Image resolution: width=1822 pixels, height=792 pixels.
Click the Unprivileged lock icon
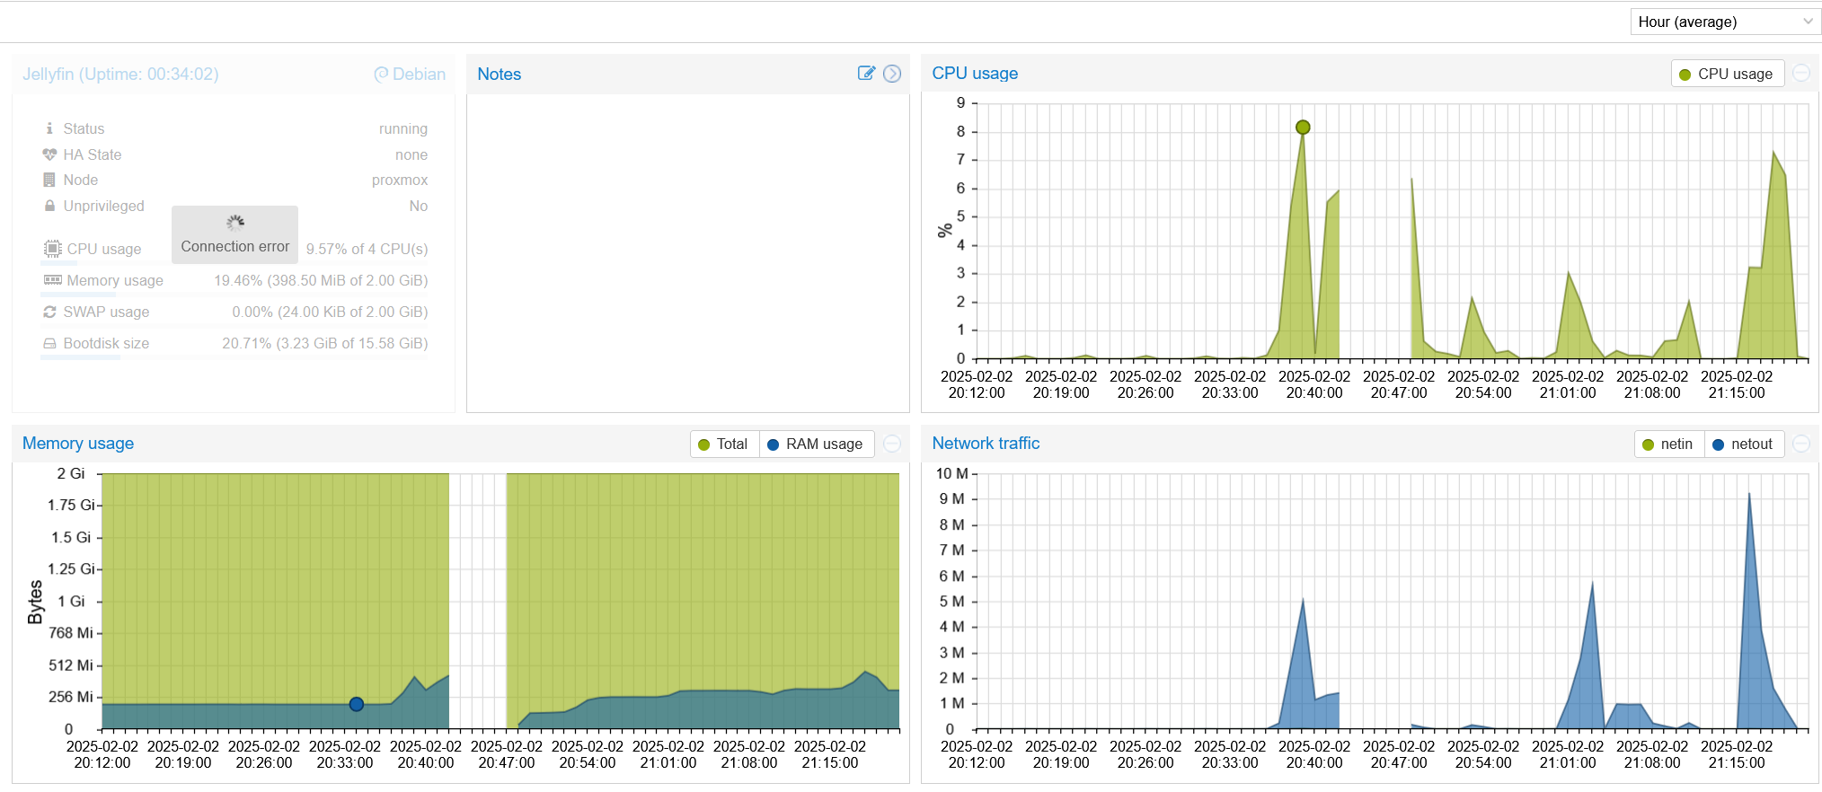[49, 206]
